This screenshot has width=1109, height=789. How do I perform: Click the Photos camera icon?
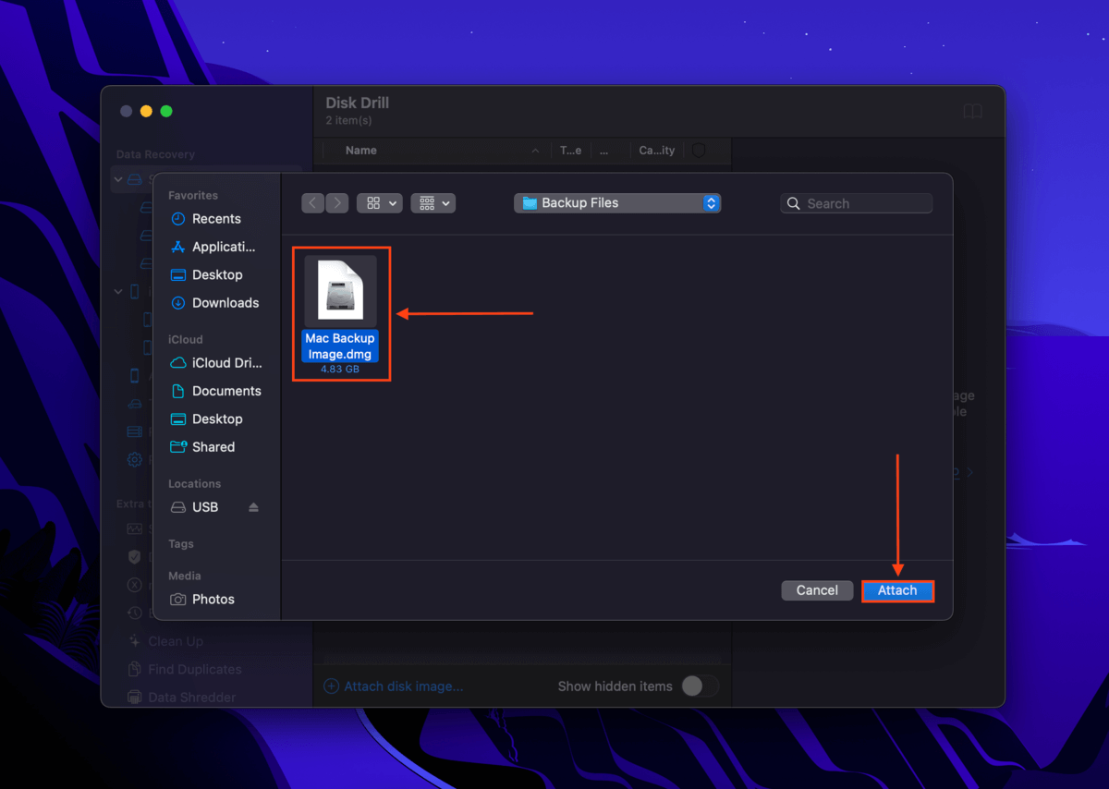click(x=178, y=599)
